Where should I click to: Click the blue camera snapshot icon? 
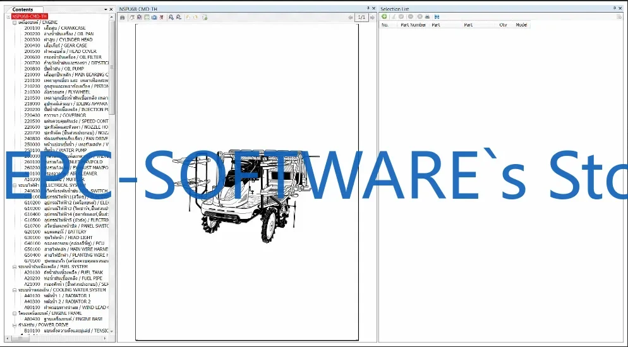click(x=154, y=18)
